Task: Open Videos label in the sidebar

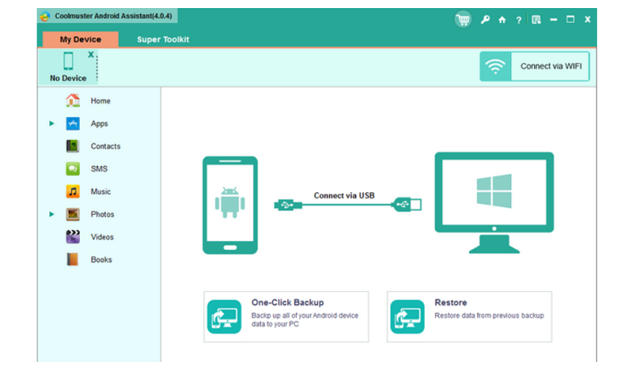Action: pos(102,237)
